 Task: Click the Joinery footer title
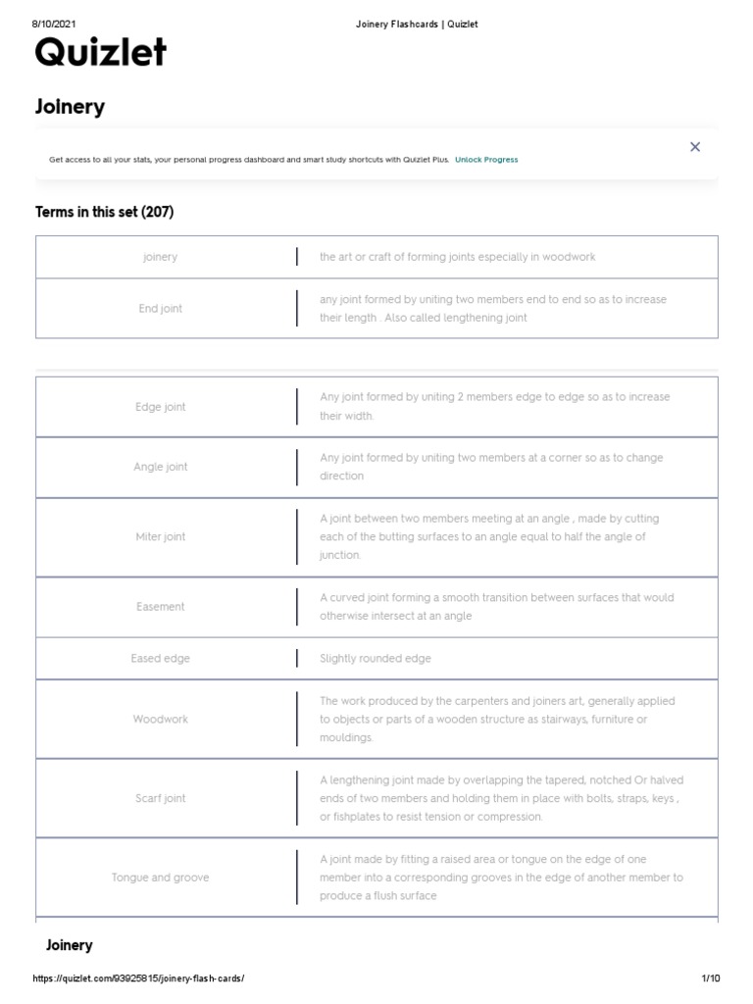70,945
